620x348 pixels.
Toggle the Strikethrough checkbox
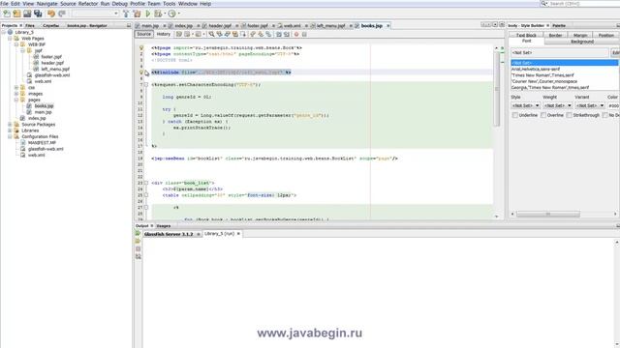click(x=569, y=115)
